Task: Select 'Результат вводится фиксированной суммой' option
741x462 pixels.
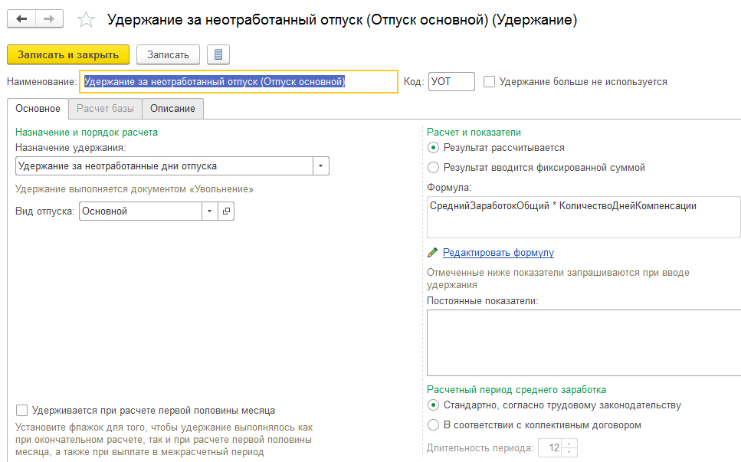Action: (433, 167)
